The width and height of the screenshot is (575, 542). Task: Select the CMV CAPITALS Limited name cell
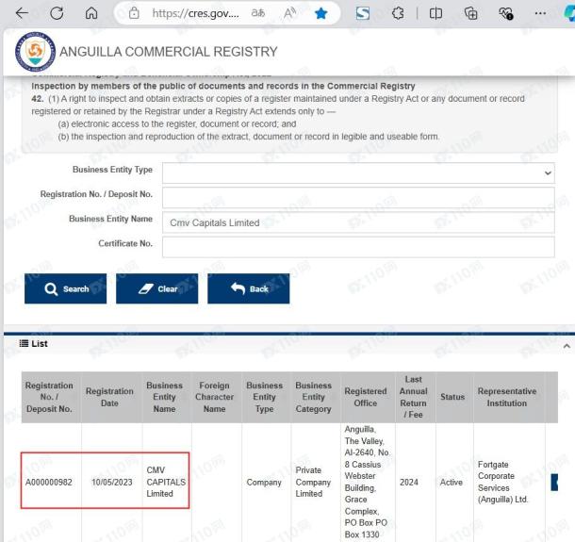click(166, 482)
